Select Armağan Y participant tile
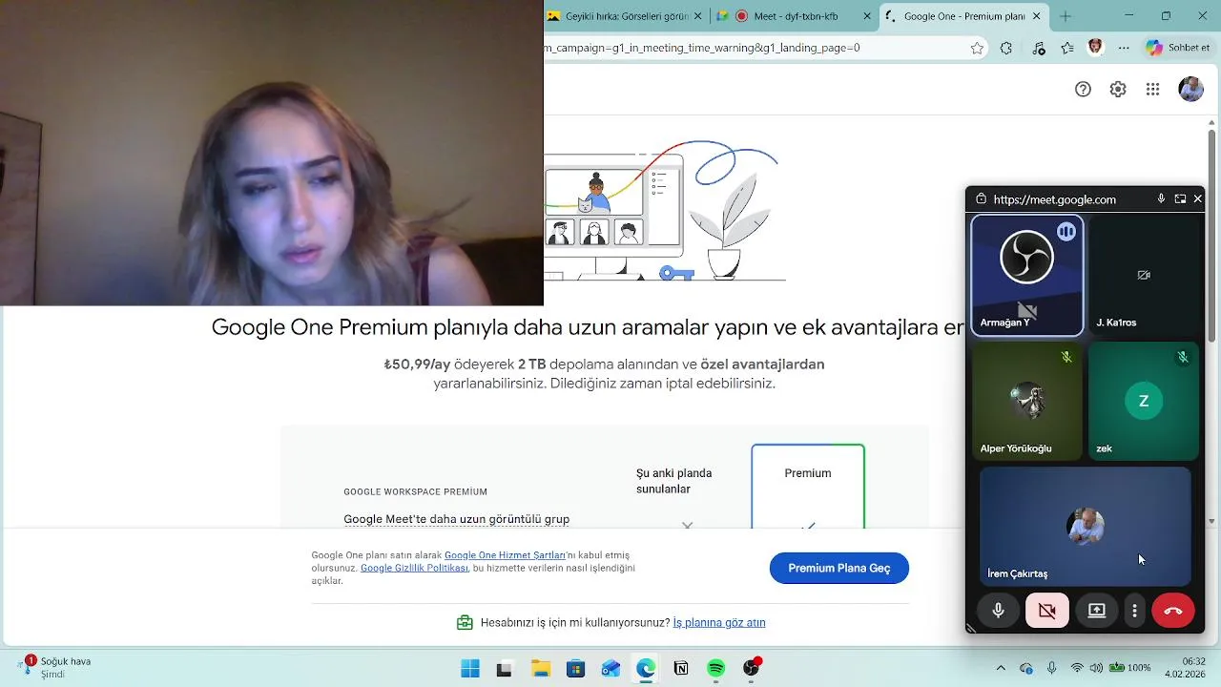This screenshot has height=687, width=1221. coord(1027,275)
